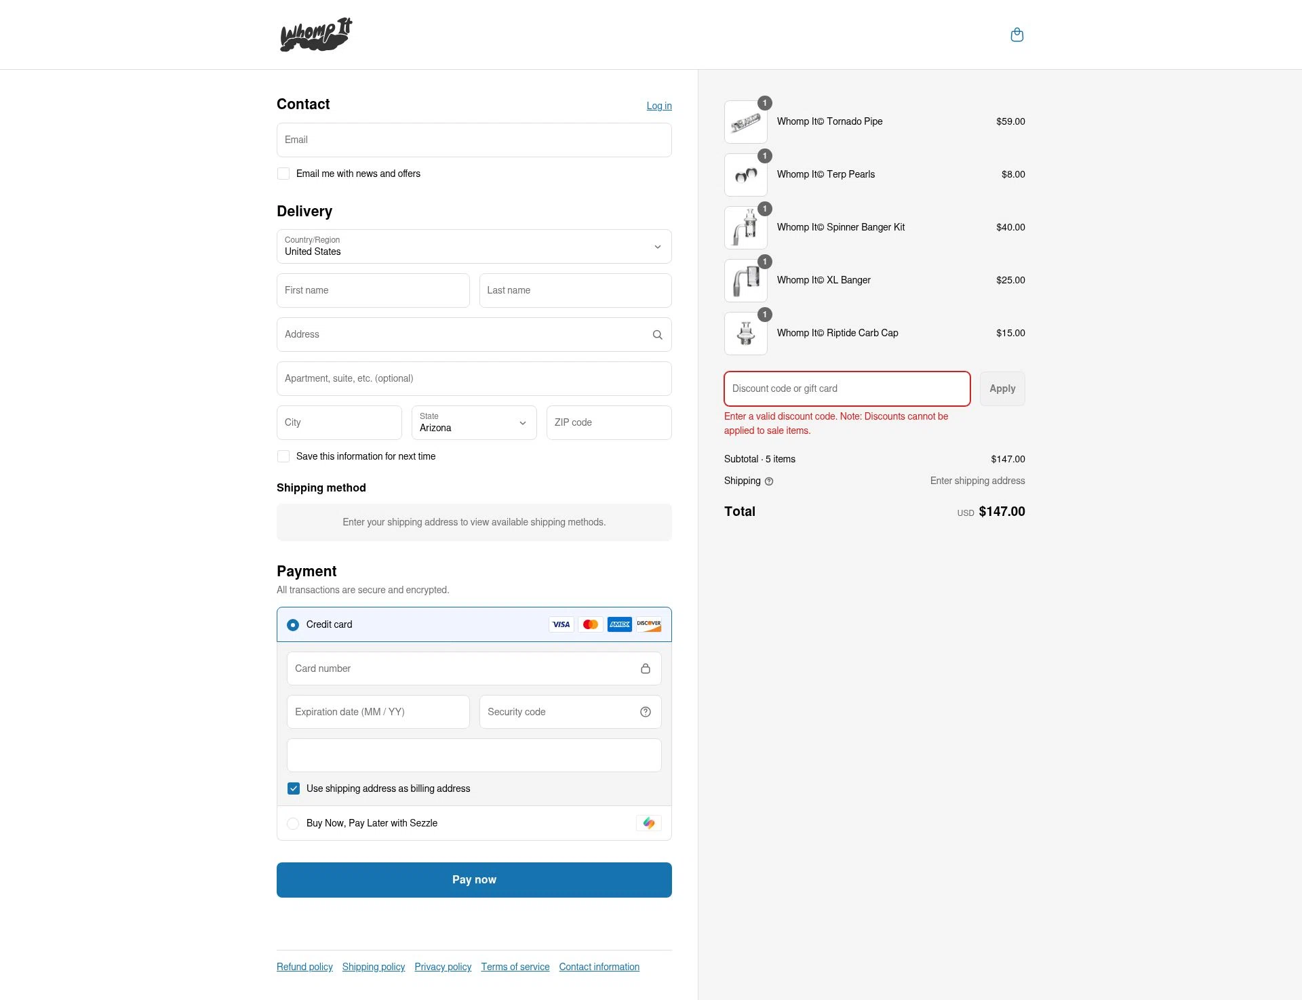
Task: Click the Pay now button
Action: [474, 880]
